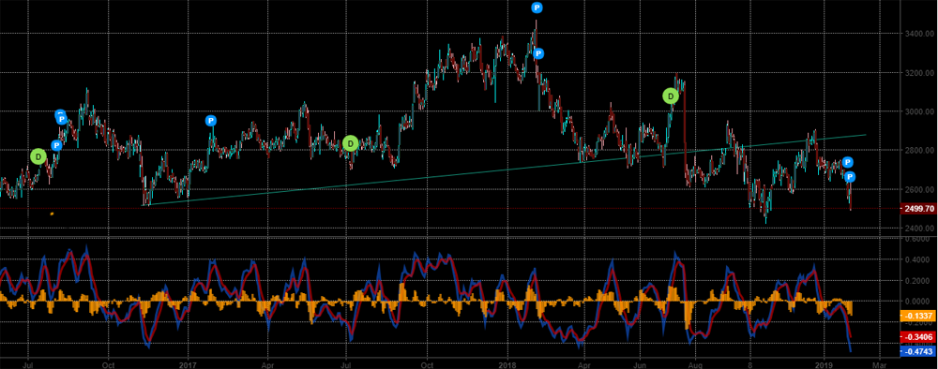Open the blue P marker in early 2017
This screenshot has height=369, width=938.
(x=211, y=121)
